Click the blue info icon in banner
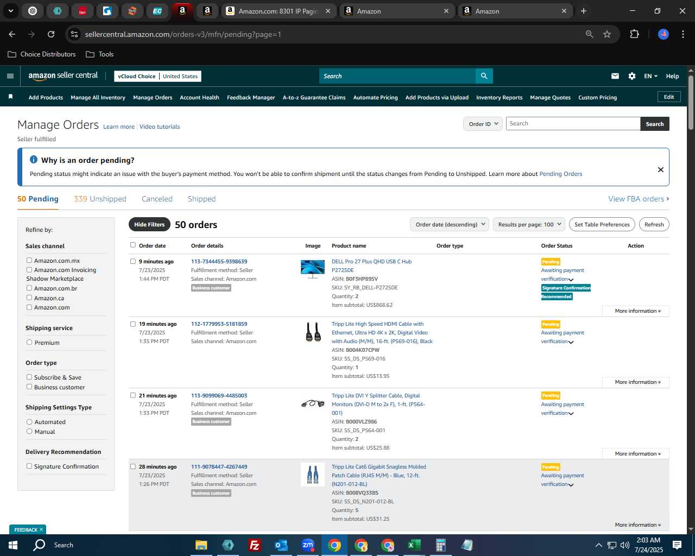 tap(34, 160)
